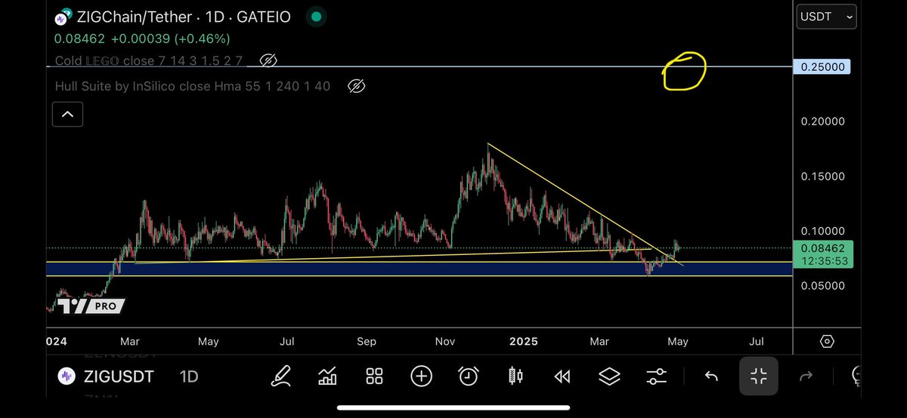This screenshot has width=907, height=418.
Task: Click the 2025 label on time axis
Action: pos(523,341)
